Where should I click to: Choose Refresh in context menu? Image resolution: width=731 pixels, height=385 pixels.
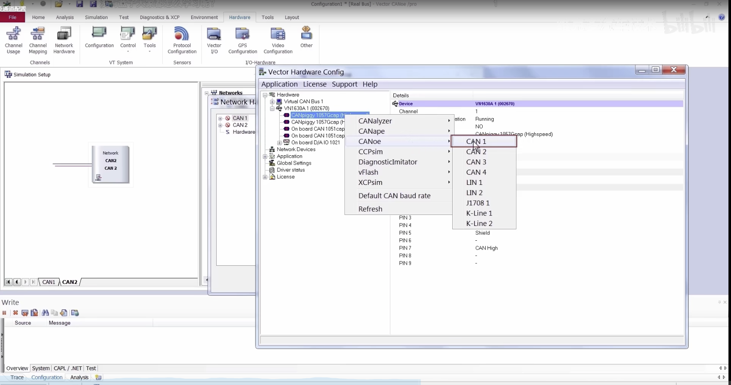pyautogui.click(x=399, y=209)
